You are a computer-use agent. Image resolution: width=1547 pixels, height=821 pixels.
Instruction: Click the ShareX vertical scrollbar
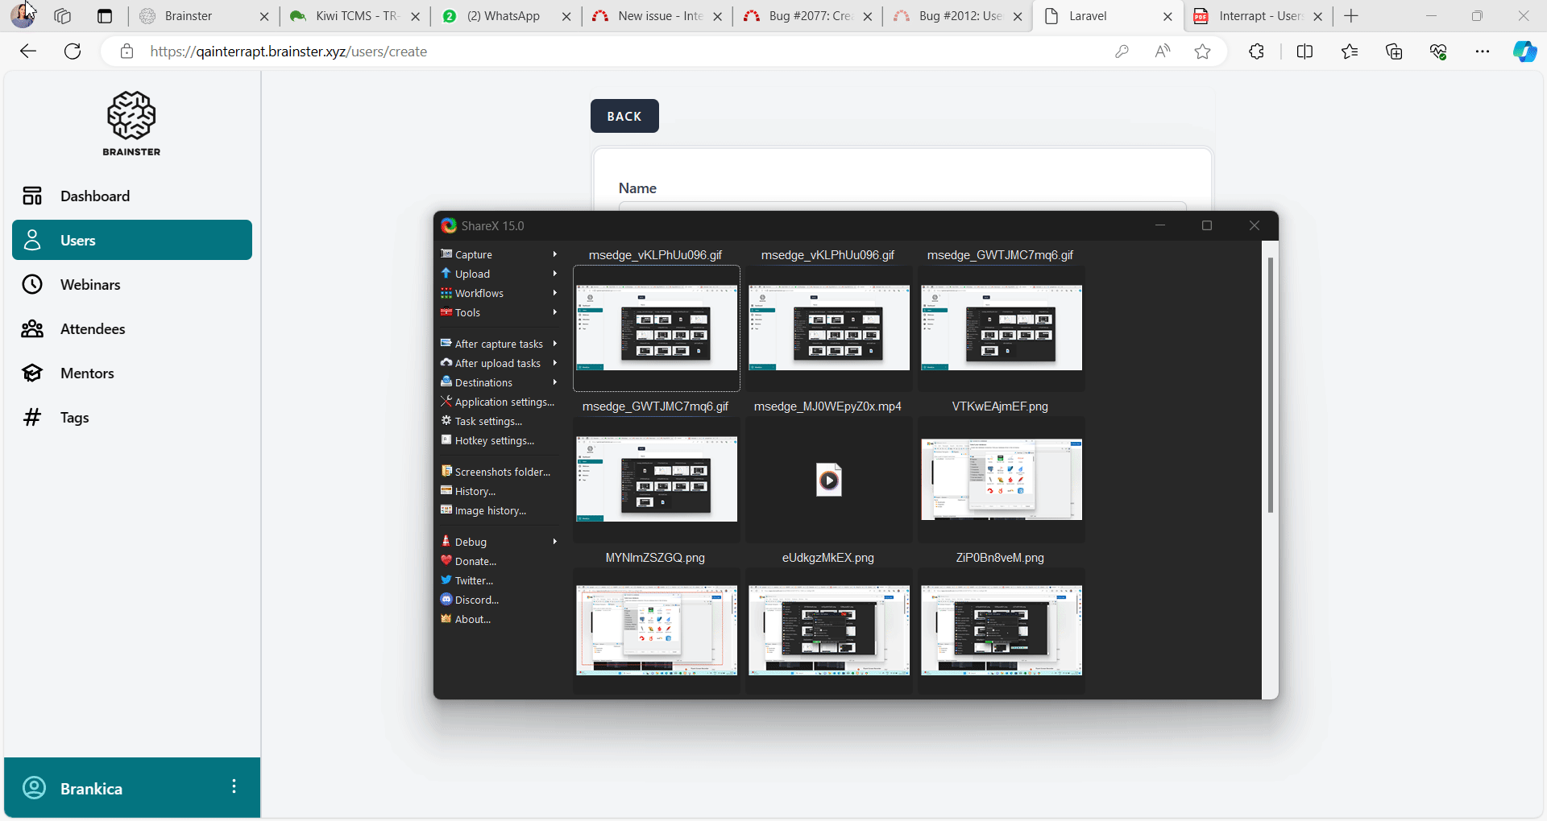pyautogui.click(x=1270, y=385)
